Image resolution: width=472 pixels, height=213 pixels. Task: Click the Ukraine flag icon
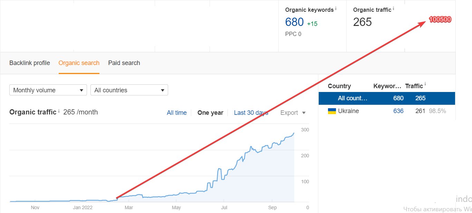332,111
